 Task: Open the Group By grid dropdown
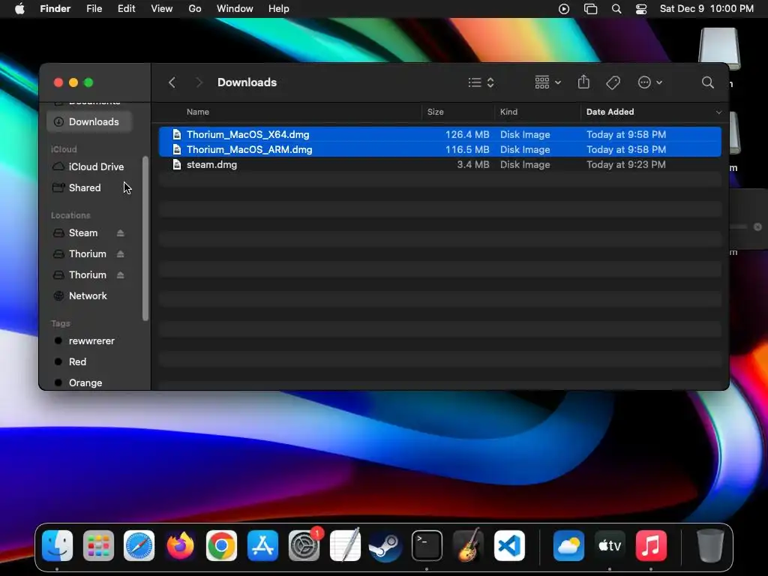point(547,82)
